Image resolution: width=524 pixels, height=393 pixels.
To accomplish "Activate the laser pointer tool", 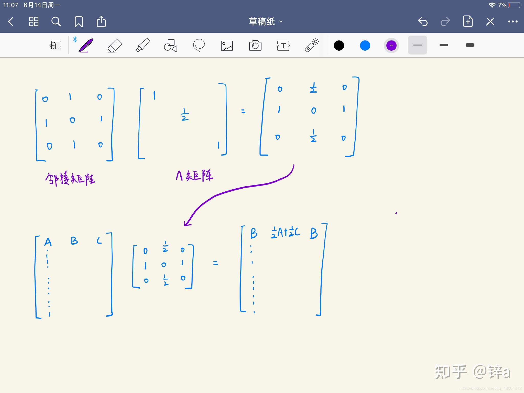I will click(311, 45).
